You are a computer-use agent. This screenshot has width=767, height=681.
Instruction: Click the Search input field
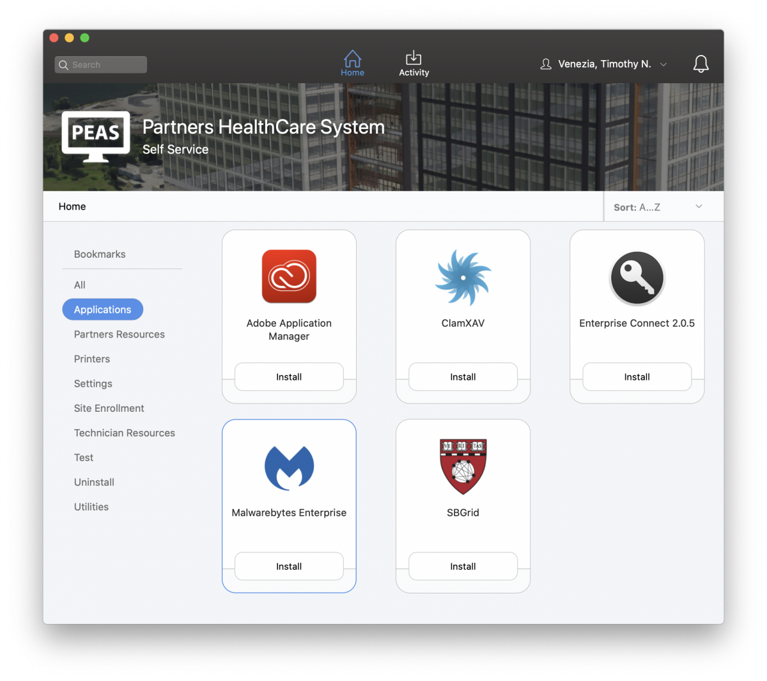(x=101, y=65)
